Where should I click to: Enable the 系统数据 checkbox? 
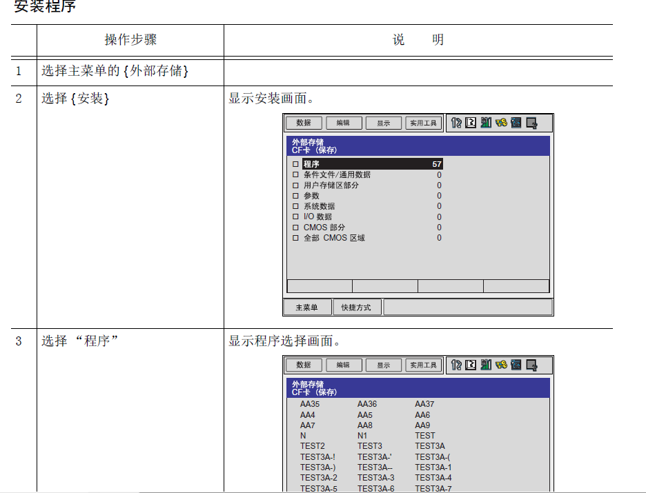tap(295, 206)
